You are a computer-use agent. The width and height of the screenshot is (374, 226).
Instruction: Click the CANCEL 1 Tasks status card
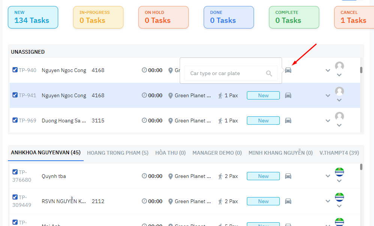353,17
